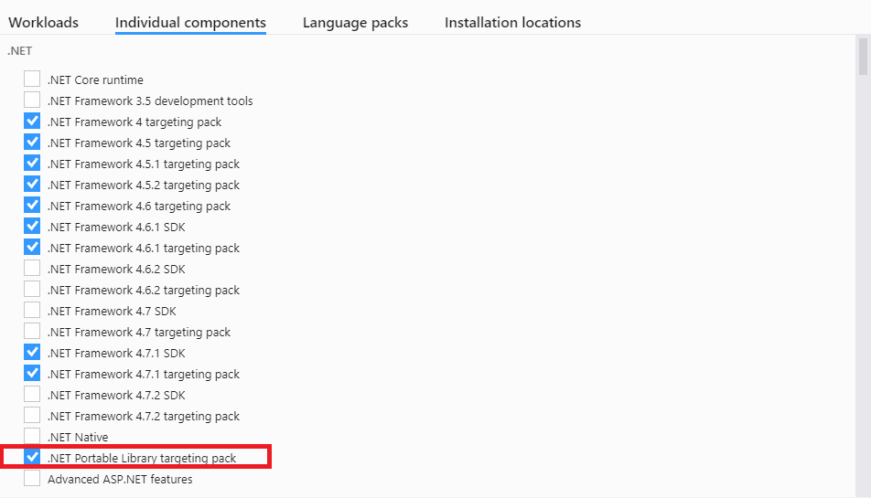Uncheck .NET Framework 4.5 targeting pack
Screen dimensions: 871x498
(x=32, y=143)
